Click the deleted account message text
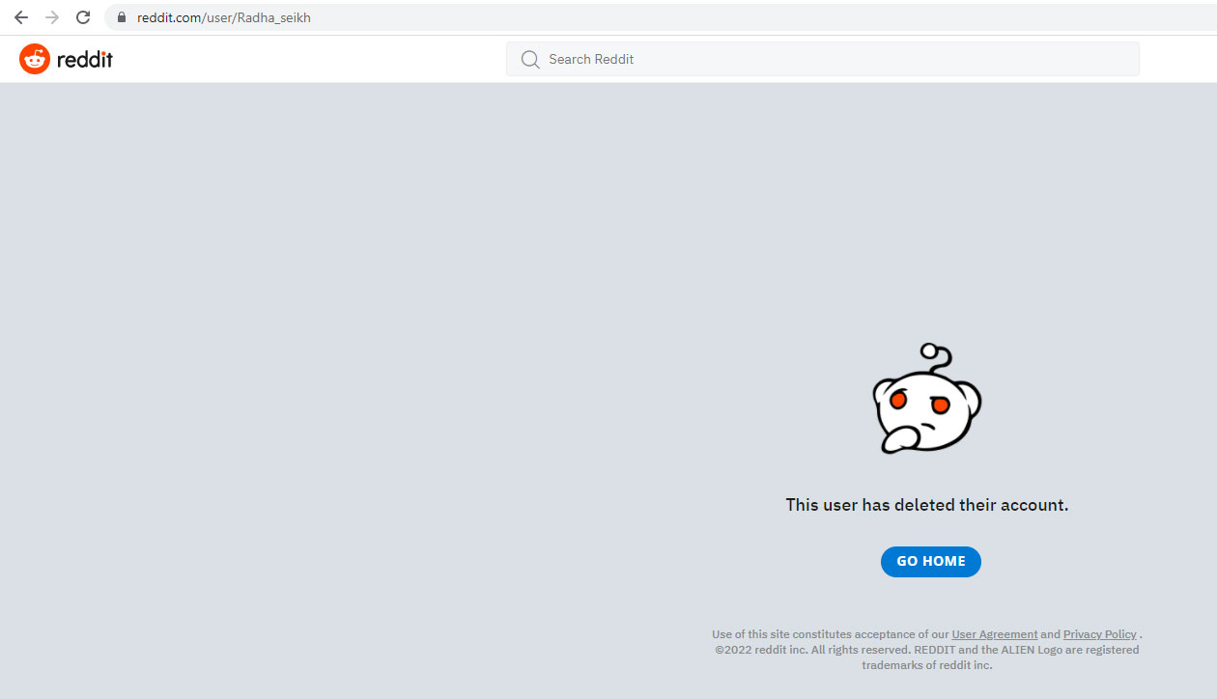 coord(926,505)
